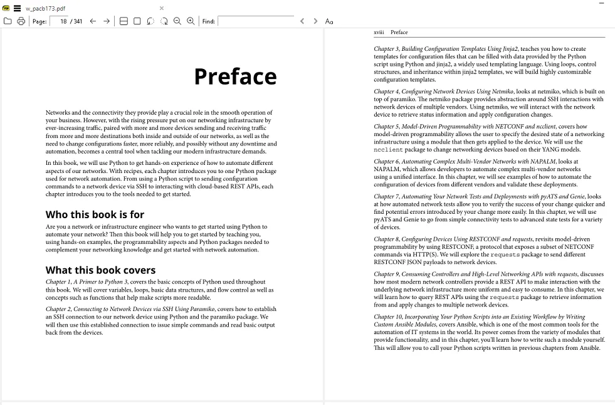Rotate the page left

(150, 21)
